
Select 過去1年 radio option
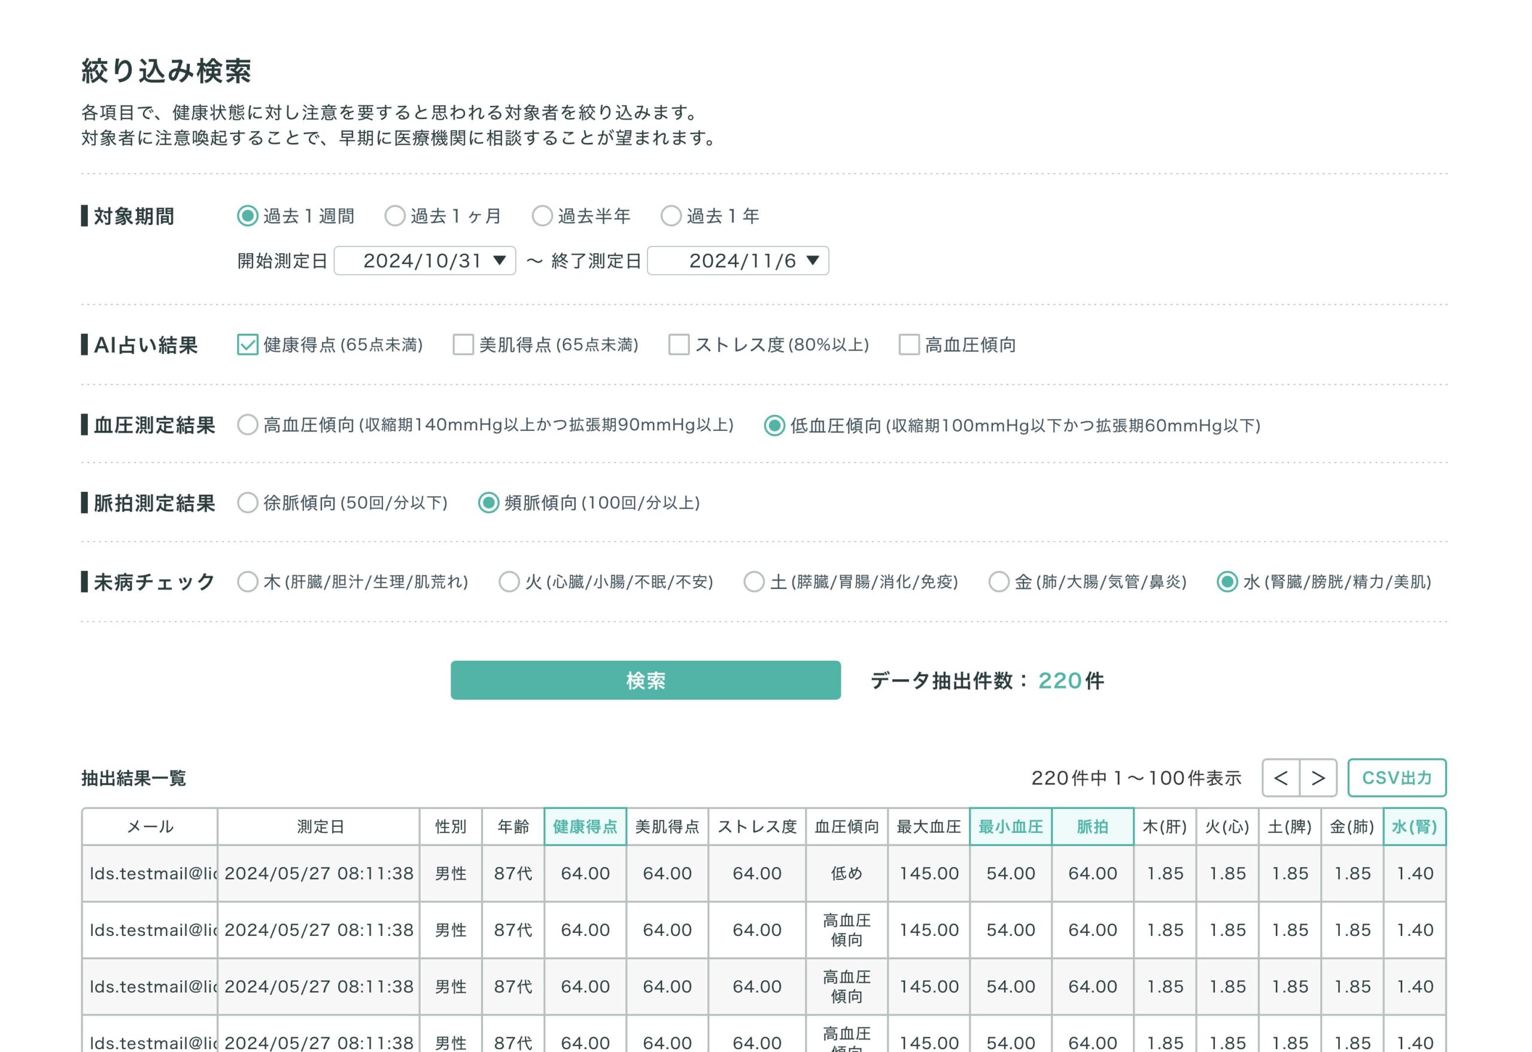tap(670, 215)
